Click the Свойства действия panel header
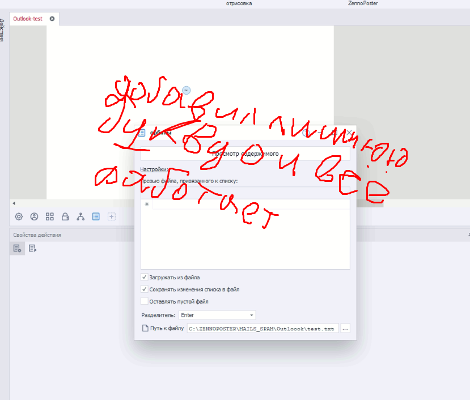470x400 pixels. [37, 235]
